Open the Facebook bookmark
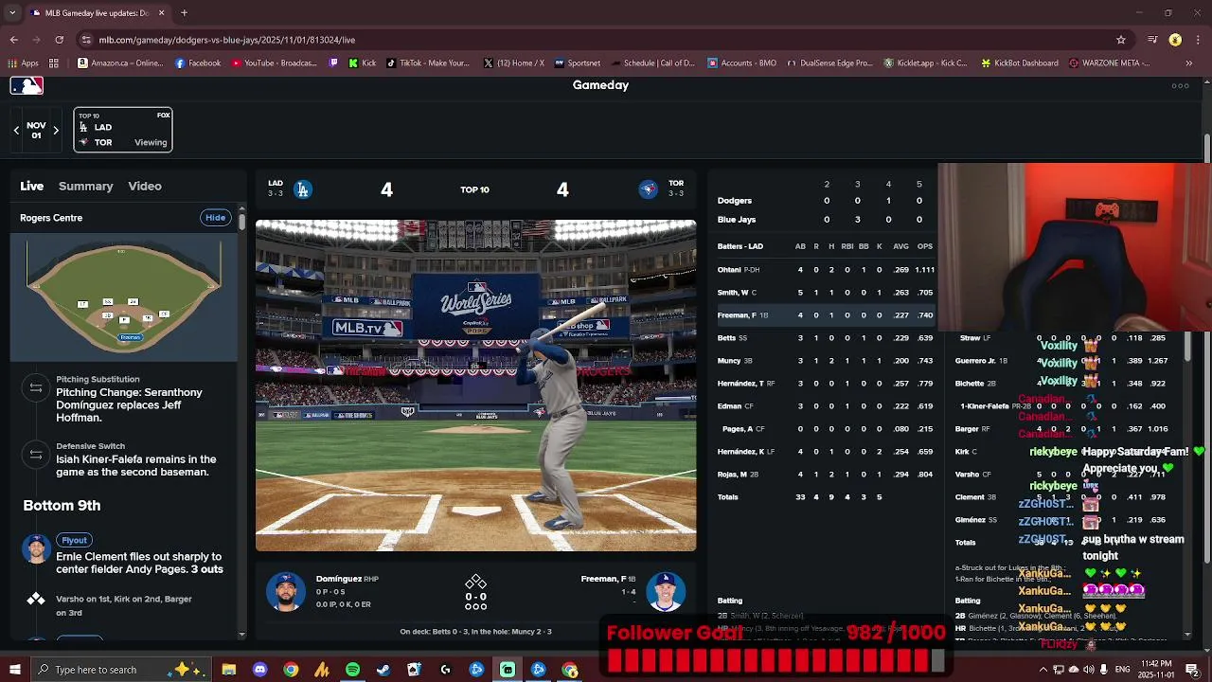The height and width of the screenshot is (682, 1212). 198,63
